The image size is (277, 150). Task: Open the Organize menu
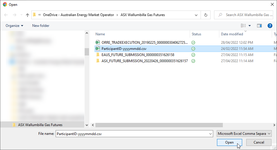(14, 26)
